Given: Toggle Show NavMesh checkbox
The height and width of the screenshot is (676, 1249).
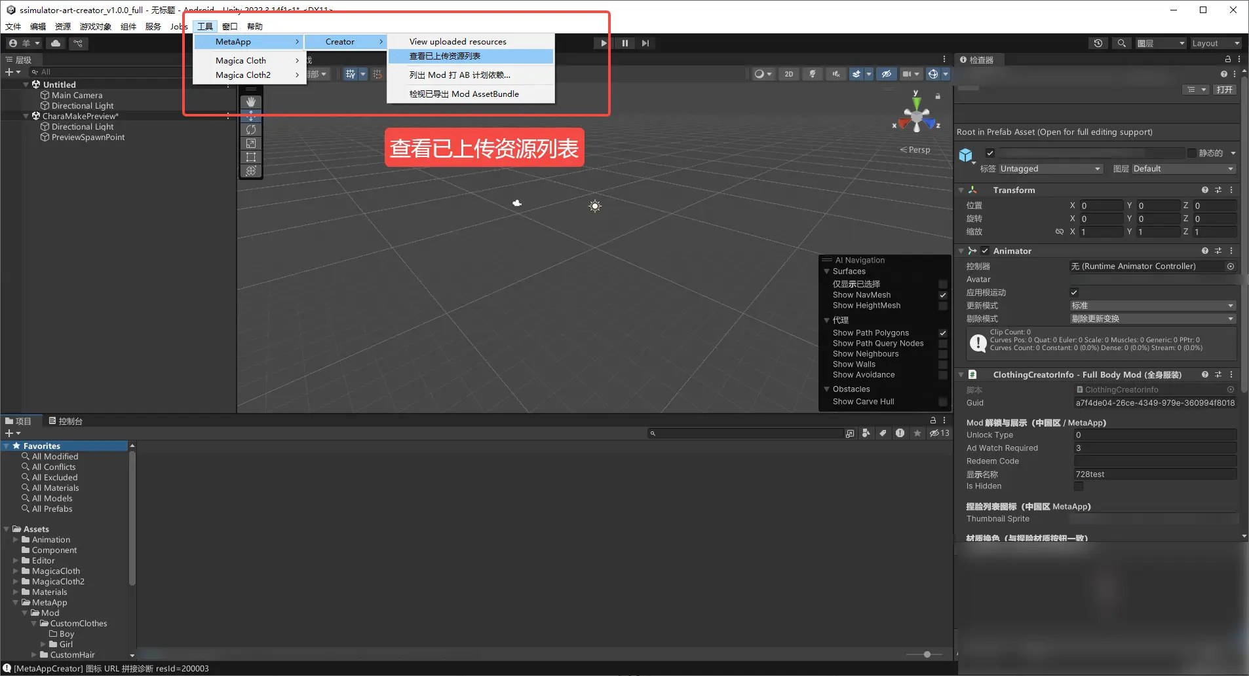Looking at the screenshot, I should (943, 295).
